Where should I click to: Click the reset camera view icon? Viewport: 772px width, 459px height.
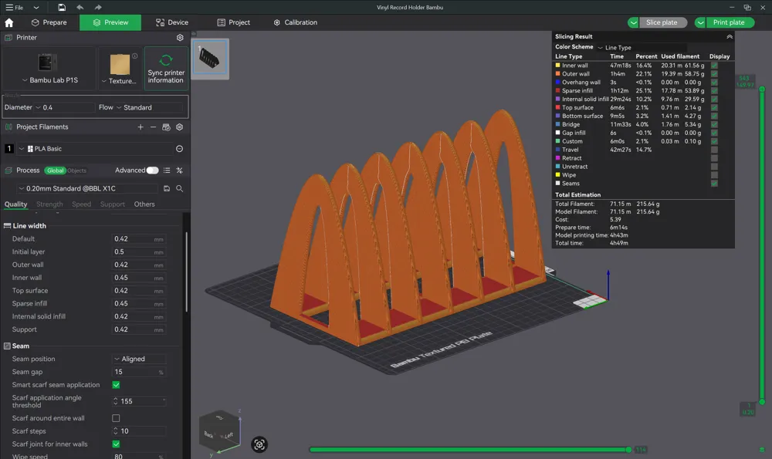tap(259, 444)
